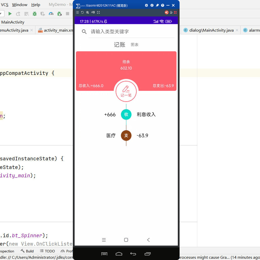This screenshot has width=260, height=260.
Task: Click the emulator fullscreen icon
Action: 98,12
